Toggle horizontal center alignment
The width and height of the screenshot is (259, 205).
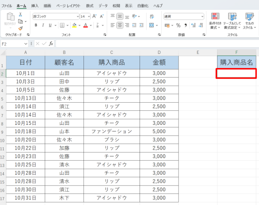120,25
